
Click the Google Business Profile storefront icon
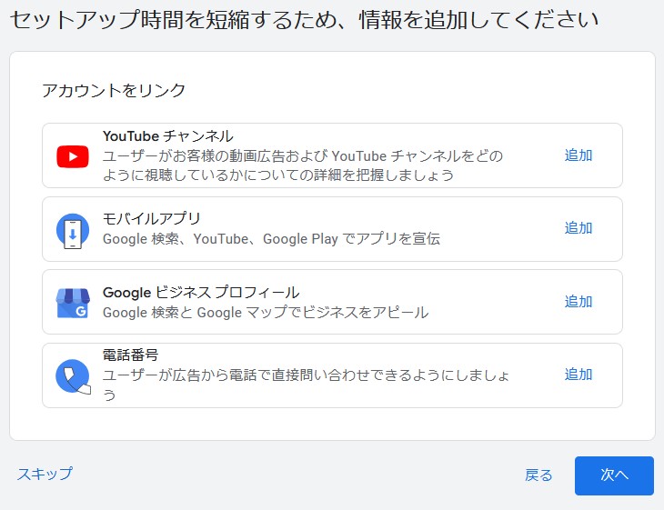pyautogui.click(x=73, y=303)
